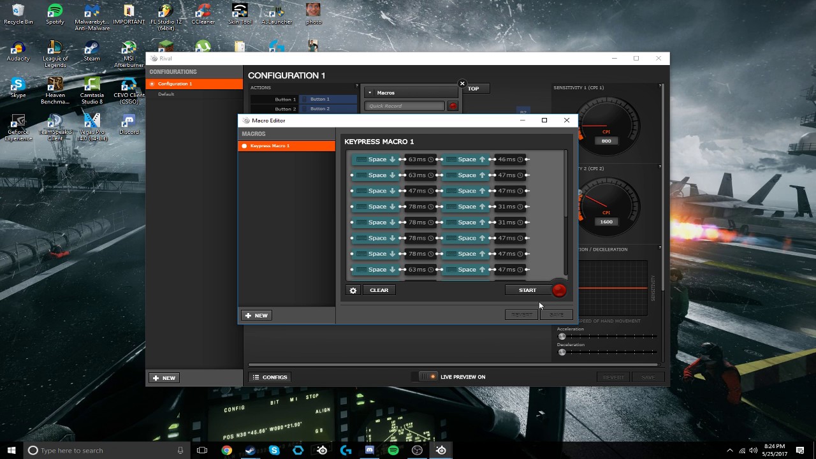Click first row's Space key-down action
The width and height of the screenshot is (816, 459).
click(x=375, y=159)
